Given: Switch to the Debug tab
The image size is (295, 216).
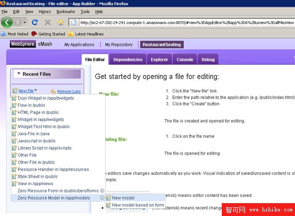Looking at the screenshot, I should pos(208,60).
